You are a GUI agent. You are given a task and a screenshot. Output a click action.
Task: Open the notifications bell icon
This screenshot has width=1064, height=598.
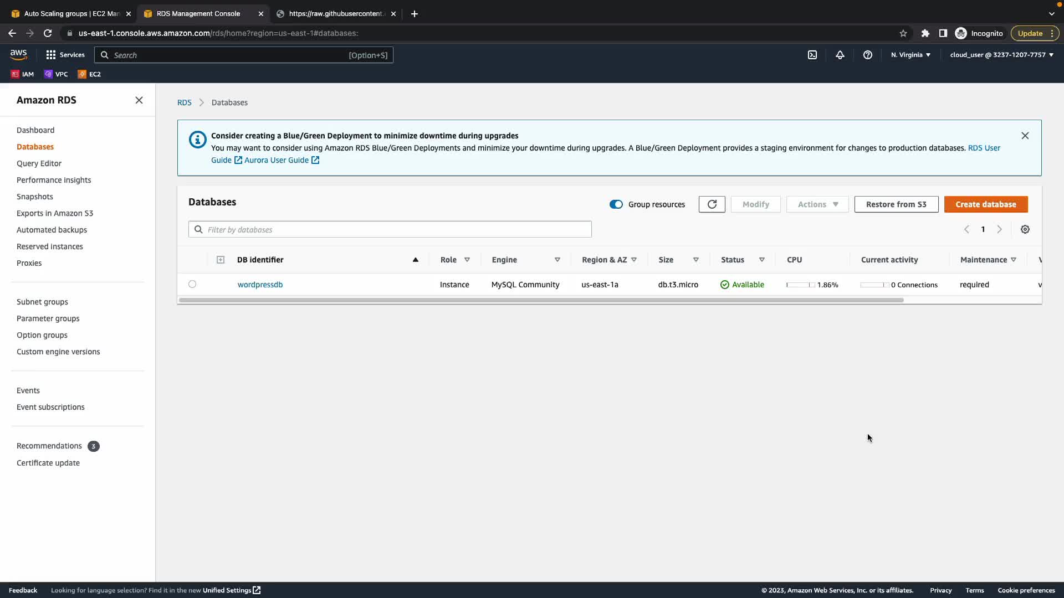coord(840,55)
